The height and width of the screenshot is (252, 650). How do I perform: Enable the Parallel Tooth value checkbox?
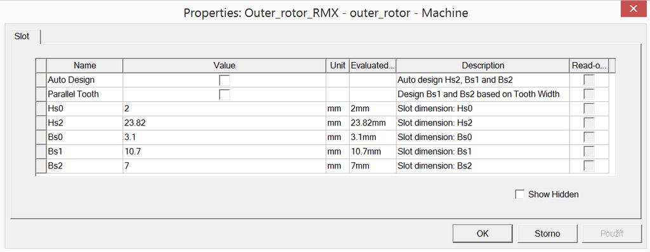pos(224,94)
